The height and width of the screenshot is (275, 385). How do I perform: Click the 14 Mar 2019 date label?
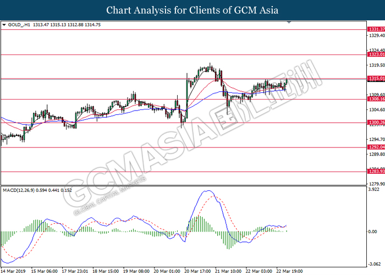13,271
